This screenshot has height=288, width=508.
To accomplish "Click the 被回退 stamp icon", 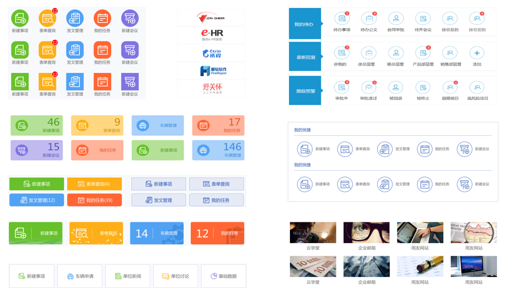I will tap(396, 87).
